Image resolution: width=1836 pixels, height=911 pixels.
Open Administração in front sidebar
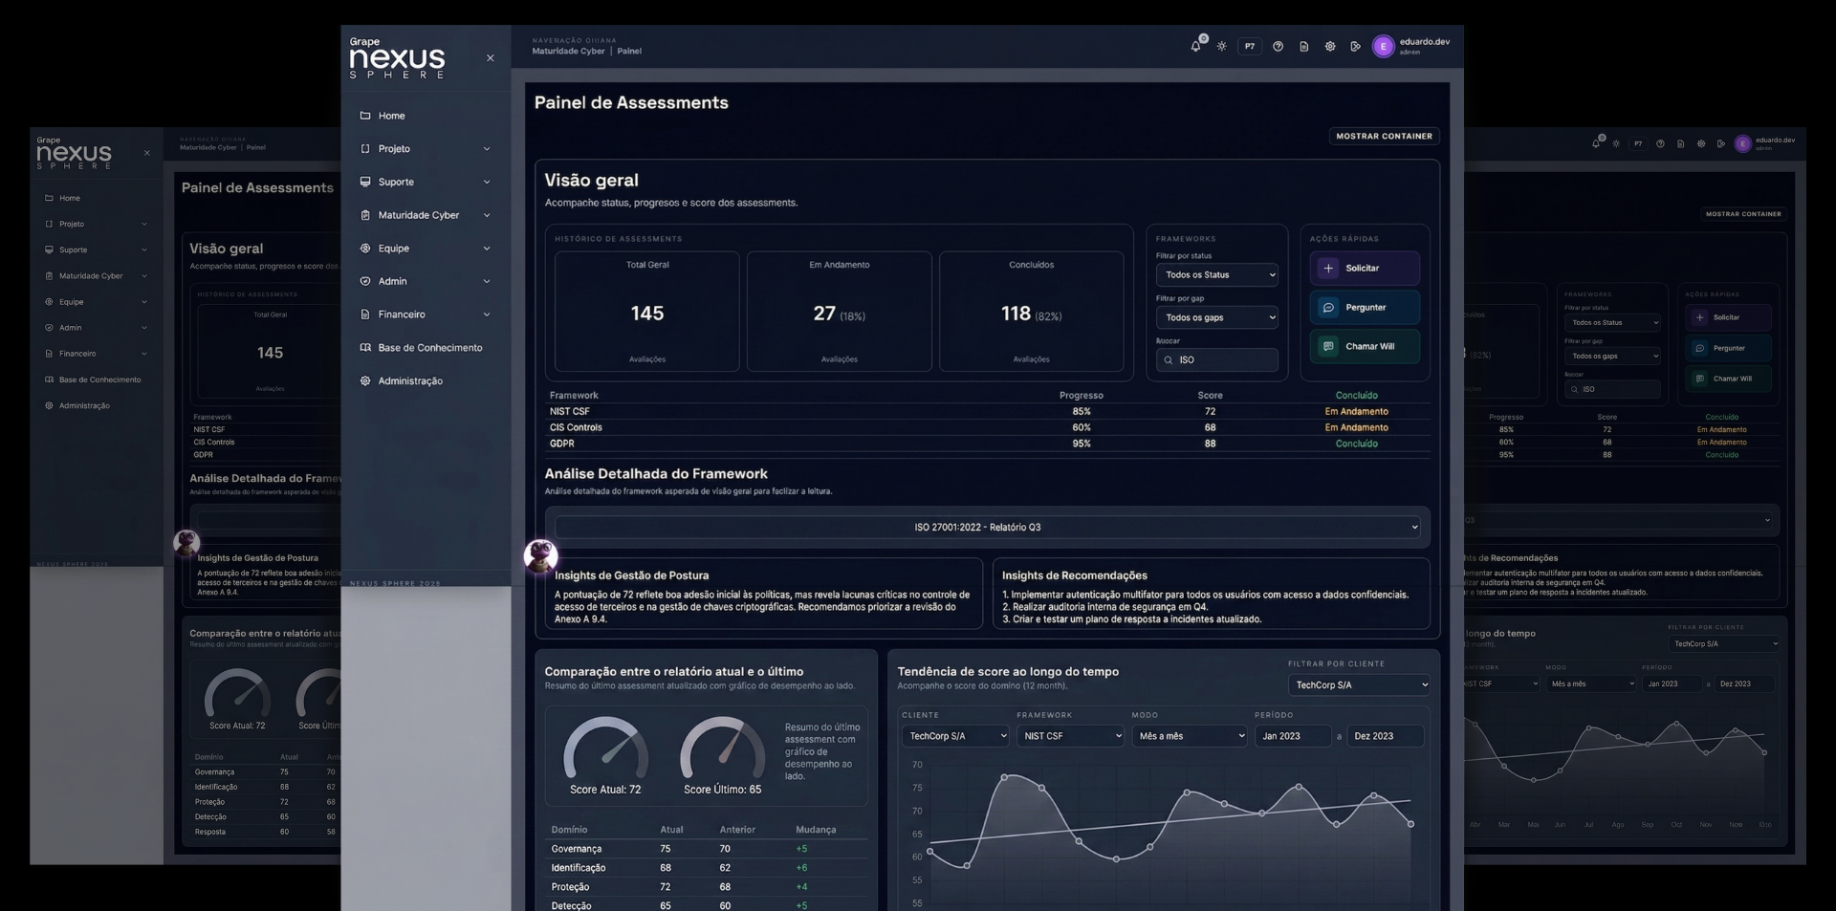[x=410, y=380]
